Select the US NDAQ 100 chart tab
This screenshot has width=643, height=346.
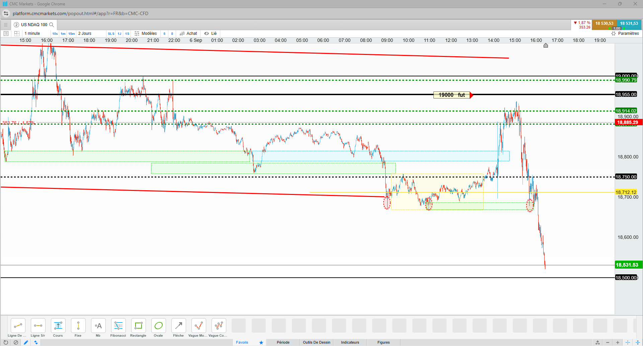tap(34, 24)
